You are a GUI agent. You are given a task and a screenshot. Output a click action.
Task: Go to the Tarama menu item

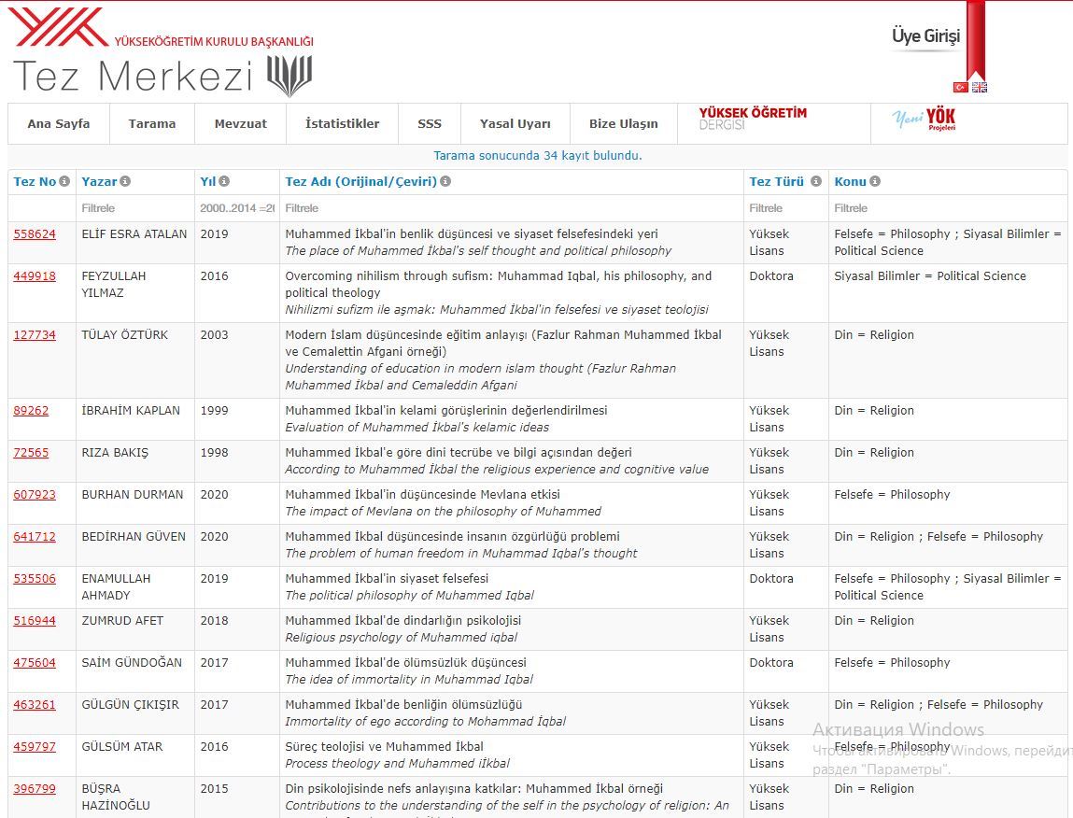click(152, 124)
